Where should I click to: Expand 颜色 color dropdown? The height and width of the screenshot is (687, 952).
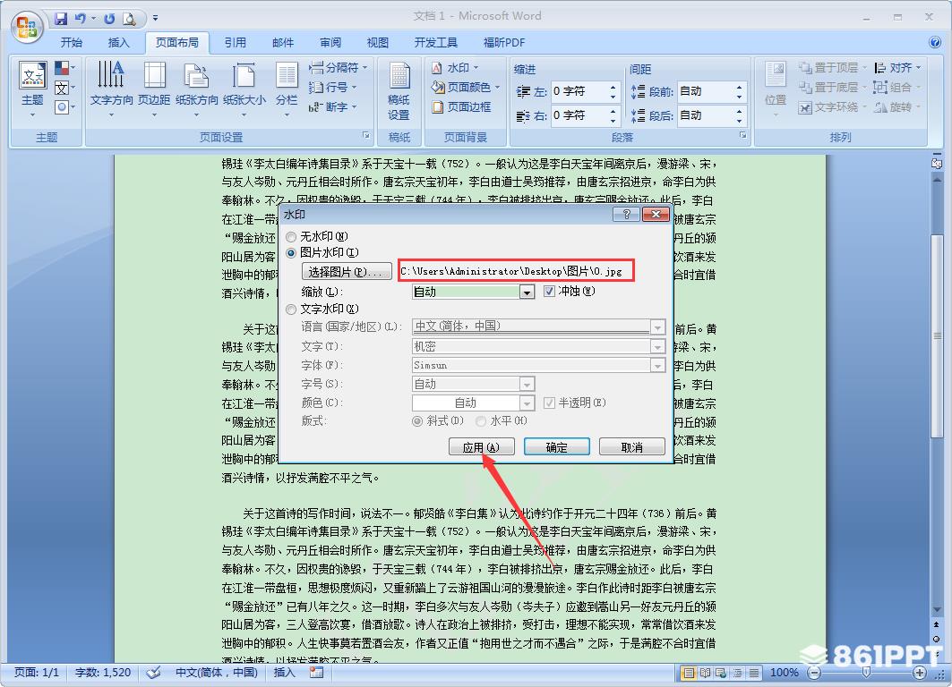click(527, 403)
